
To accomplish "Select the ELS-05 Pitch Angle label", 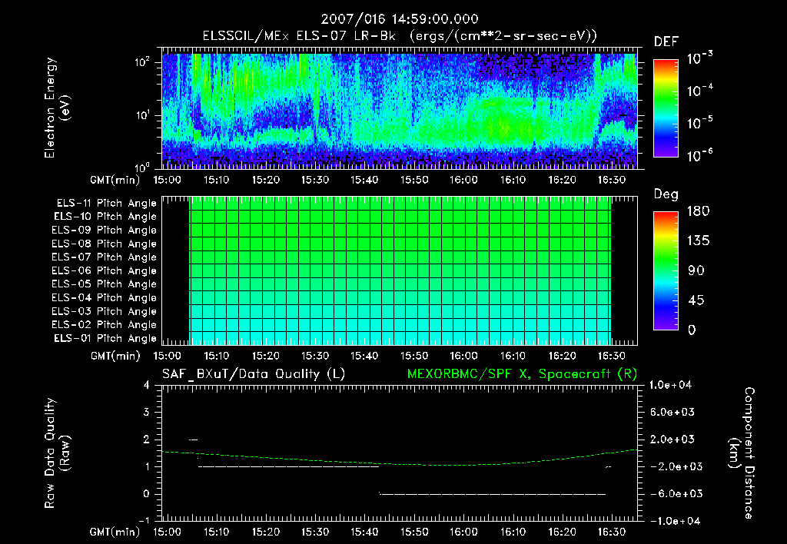I will pos(104,284).
